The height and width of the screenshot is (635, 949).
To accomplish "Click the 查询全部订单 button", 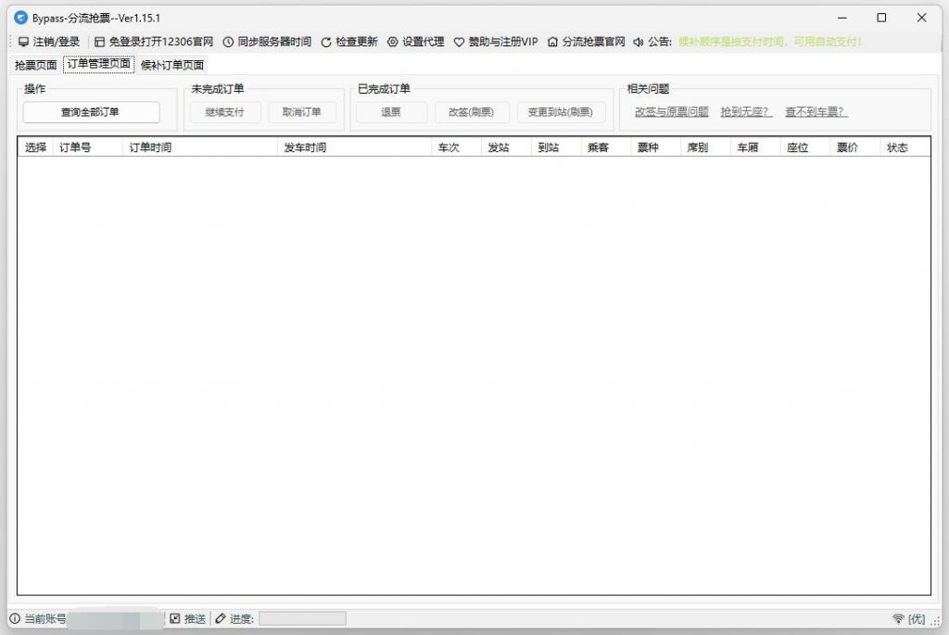I will pyautogui.click(x=91, y=111).
